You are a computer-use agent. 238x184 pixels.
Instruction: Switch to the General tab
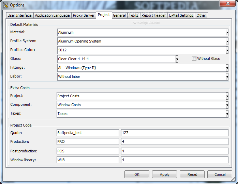tap(119, 15)
